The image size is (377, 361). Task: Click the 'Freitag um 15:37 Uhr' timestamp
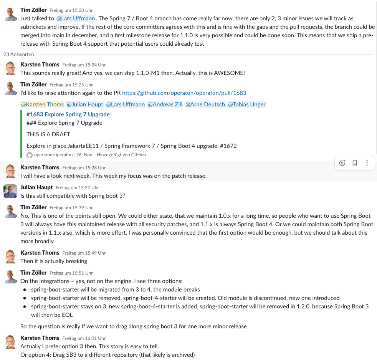coord(77,188)
